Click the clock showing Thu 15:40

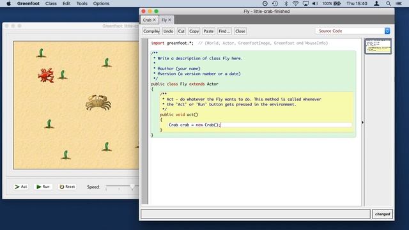(x=357, y=3)
